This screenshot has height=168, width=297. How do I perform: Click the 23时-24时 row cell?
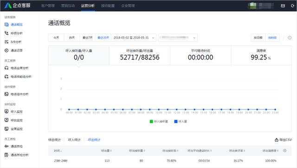61,161
